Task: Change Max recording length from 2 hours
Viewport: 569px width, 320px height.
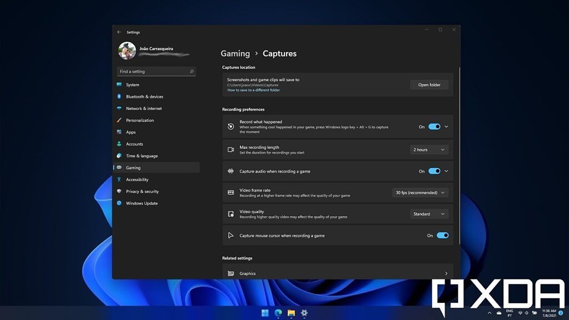Action: click(428, 149)
